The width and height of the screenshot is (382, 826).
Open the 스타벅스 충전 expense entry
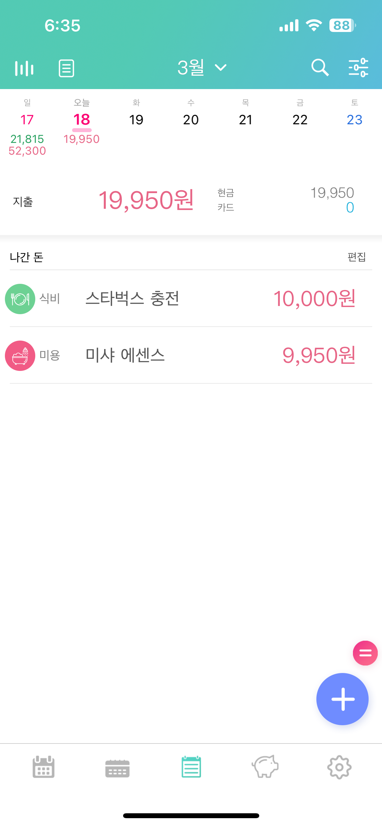pyautogui.click(x=191, y=298)
